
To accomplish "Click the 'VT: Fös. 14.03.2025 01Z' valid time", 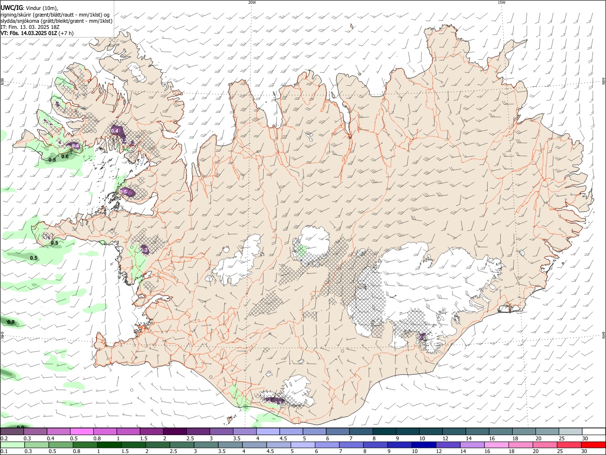I will (29, 33).
